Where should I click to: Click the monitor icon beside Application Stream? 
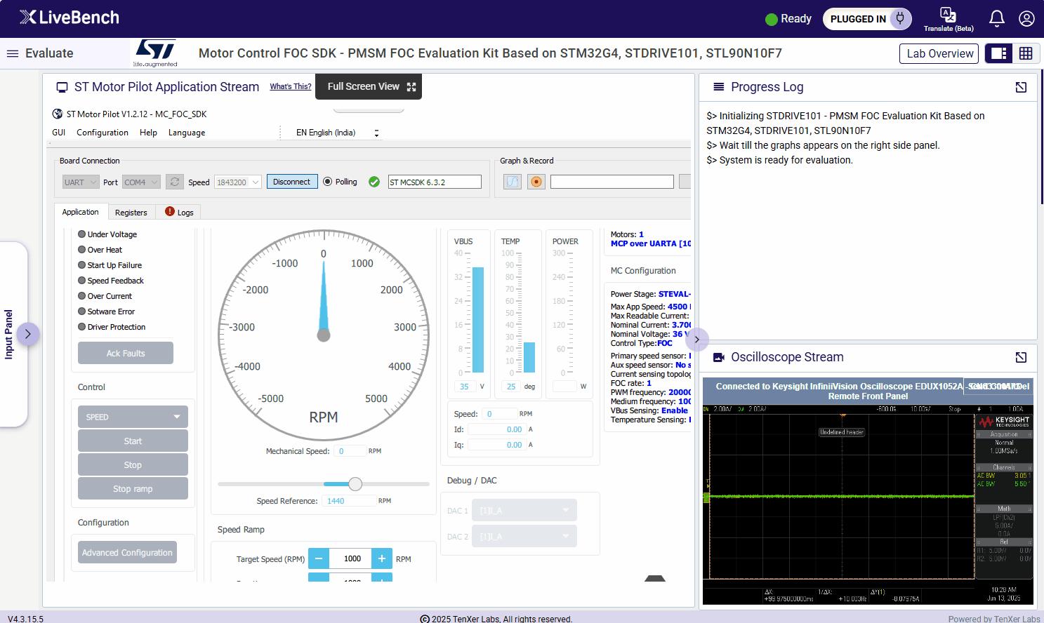point(62,87)
